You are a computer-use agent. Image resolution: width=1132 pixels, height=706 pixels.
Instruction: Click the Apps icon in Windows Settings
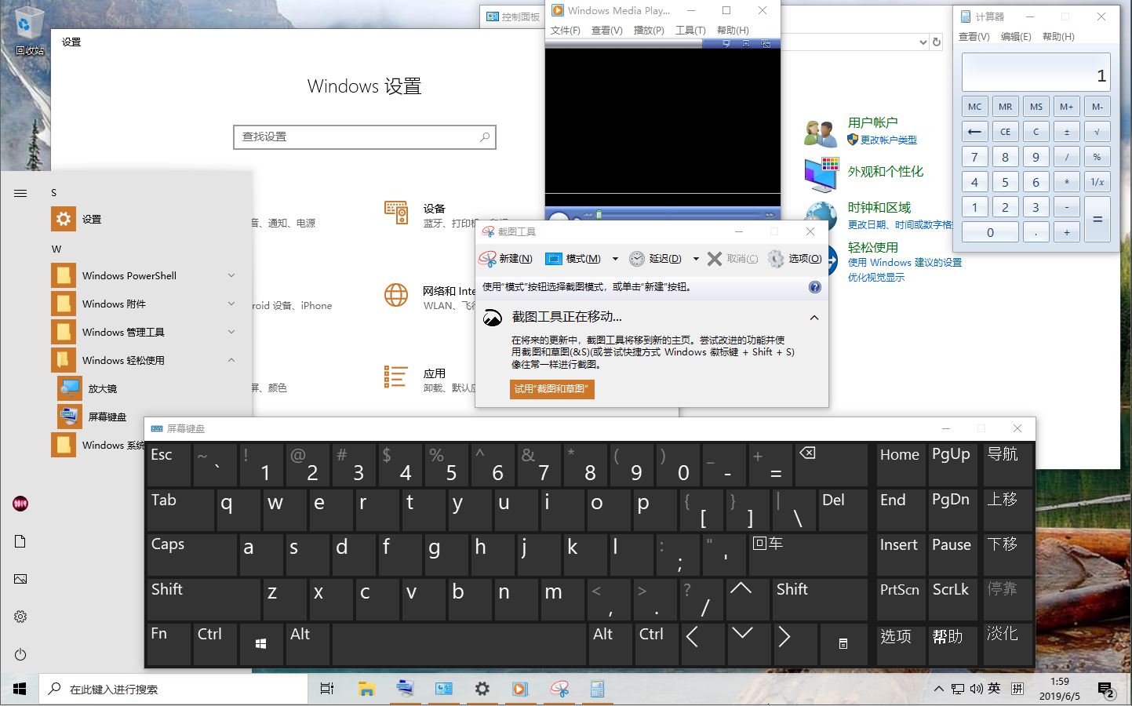click(x=396, y=377)
